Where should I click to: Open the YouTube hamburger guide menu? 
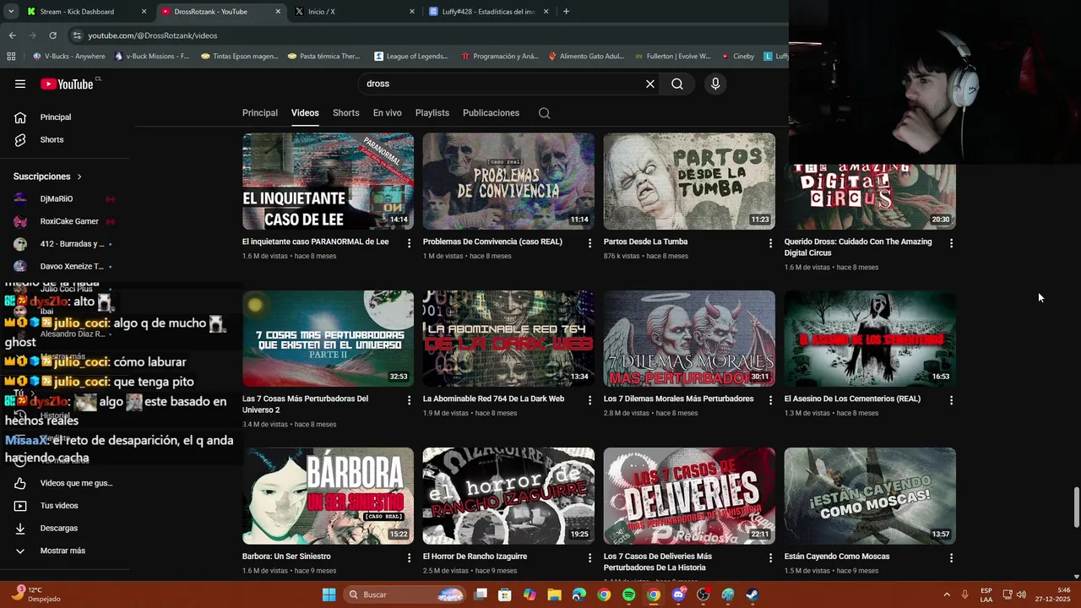[20, 84]
